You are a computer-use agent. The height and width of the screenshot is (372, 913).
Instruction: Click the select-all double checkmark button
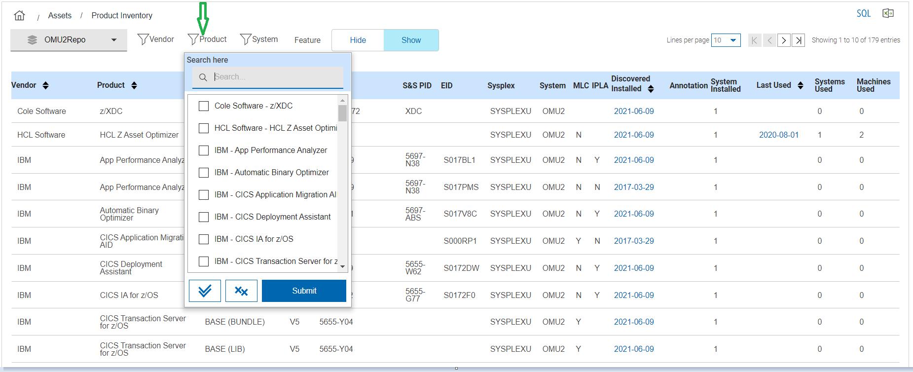click(205, 291)
